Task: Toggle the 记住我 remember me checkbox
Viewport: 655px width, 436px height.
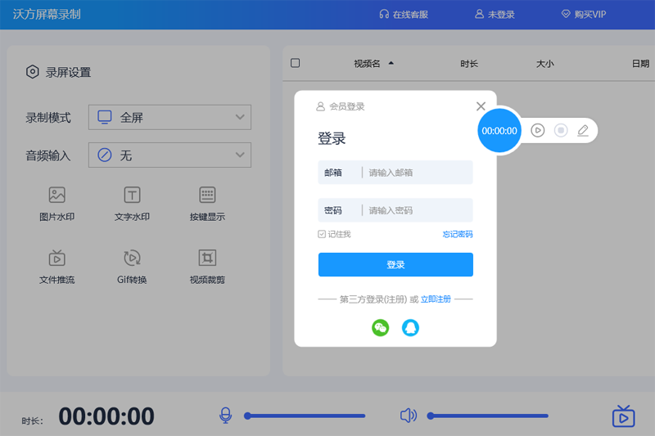Action: click(323, 235)
